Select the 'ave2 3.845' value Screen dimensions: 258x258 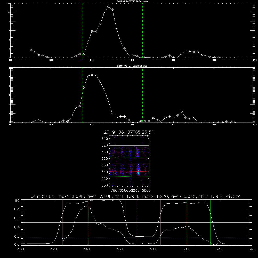pyautogui.click(x=183, y=196)
